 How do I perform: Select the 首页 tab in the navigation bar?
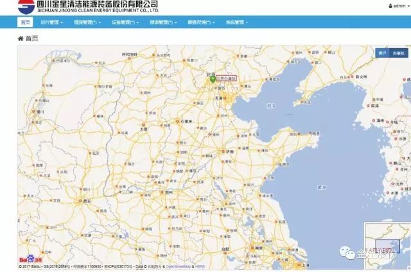(26, 22)
